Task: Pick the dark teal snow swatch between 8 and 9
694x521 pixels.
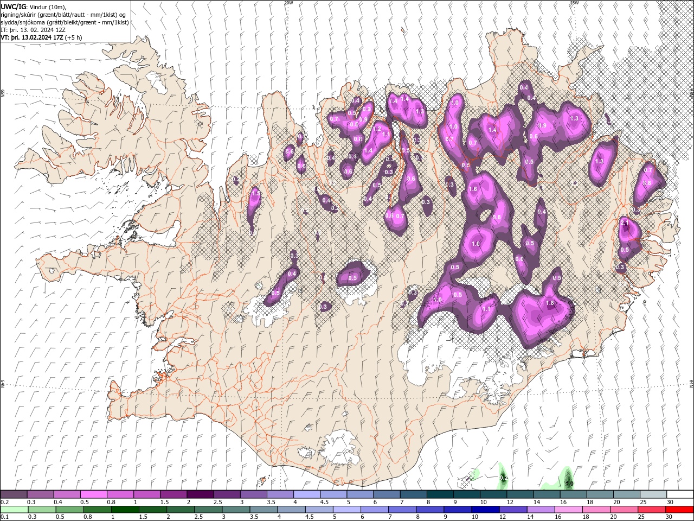Action: click(x=440, y=494)
